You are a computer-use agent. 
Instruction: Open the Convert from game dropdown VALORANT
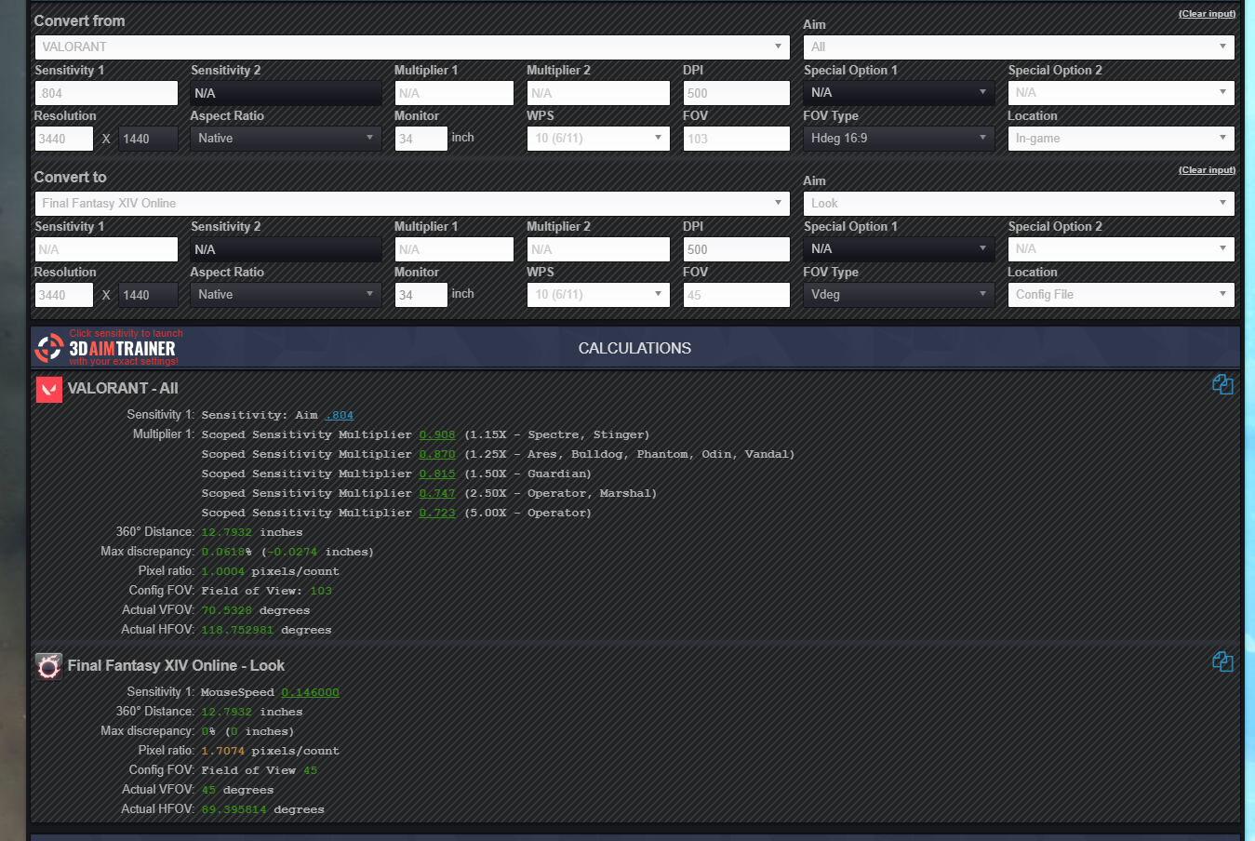pyautogui.click(x=412, y=47)
